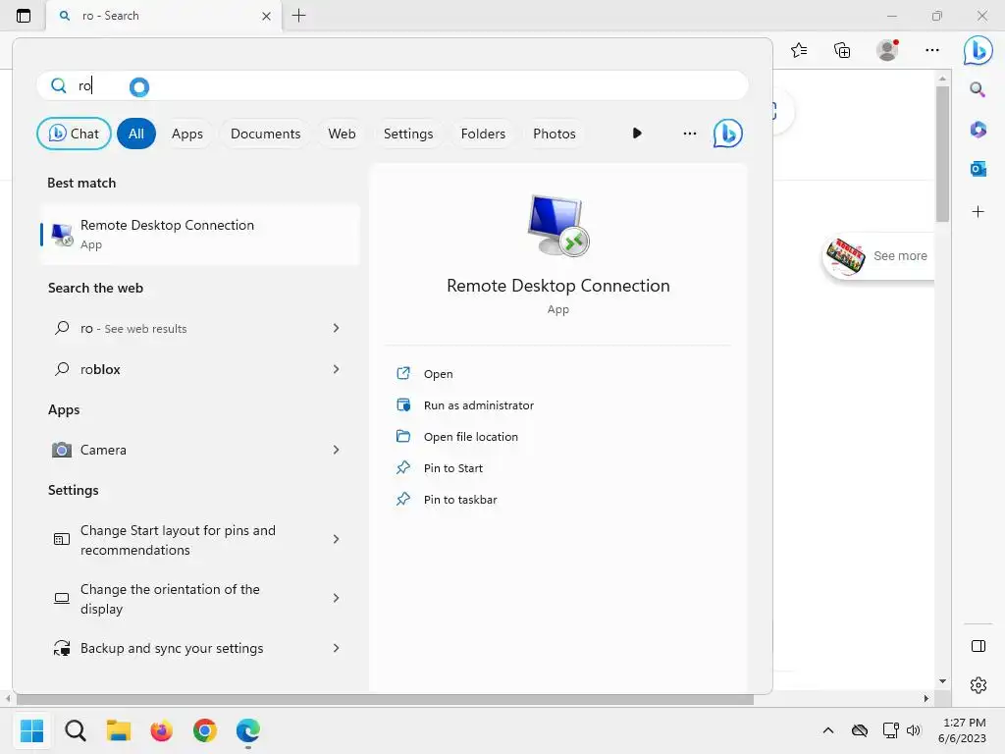This screenshot has width=1005, height=754.
Task: Open Bing Chat from search filter row
Action: coord(74,134)
